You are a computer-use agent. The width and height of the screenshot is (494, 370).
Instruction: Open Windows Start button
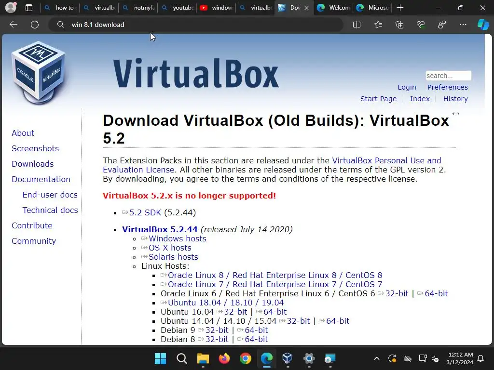(160, 358)
